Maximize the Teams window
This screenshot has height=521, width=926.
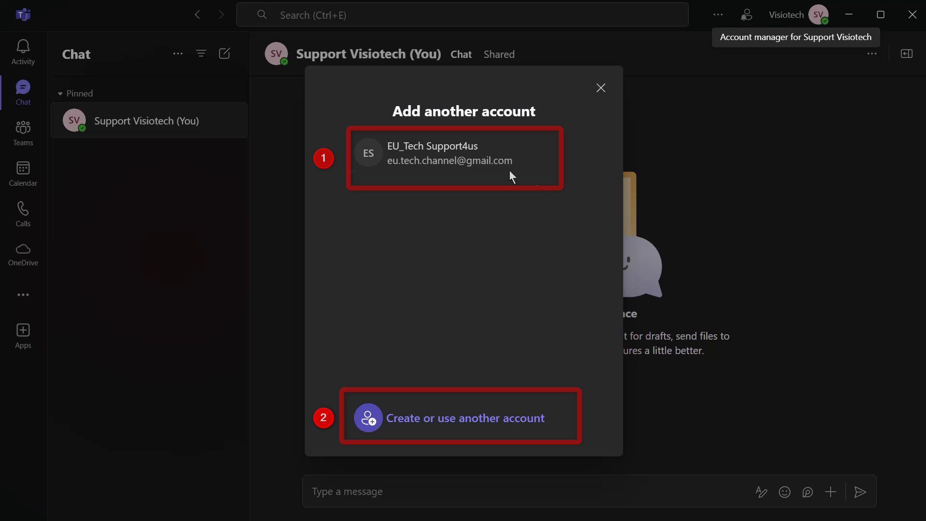[881, 14]
